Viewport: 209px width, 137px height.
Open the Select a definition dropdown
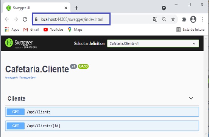click(x=153, y=43)
